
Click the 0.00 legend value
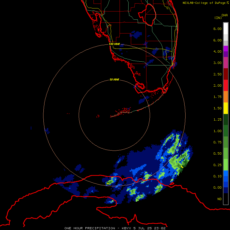coord(217,188)
